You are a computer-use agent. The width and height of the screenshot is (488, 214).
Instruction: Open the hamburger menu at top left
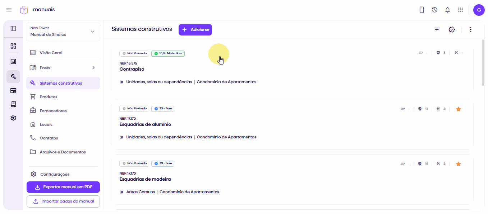(x=9, y=10)
